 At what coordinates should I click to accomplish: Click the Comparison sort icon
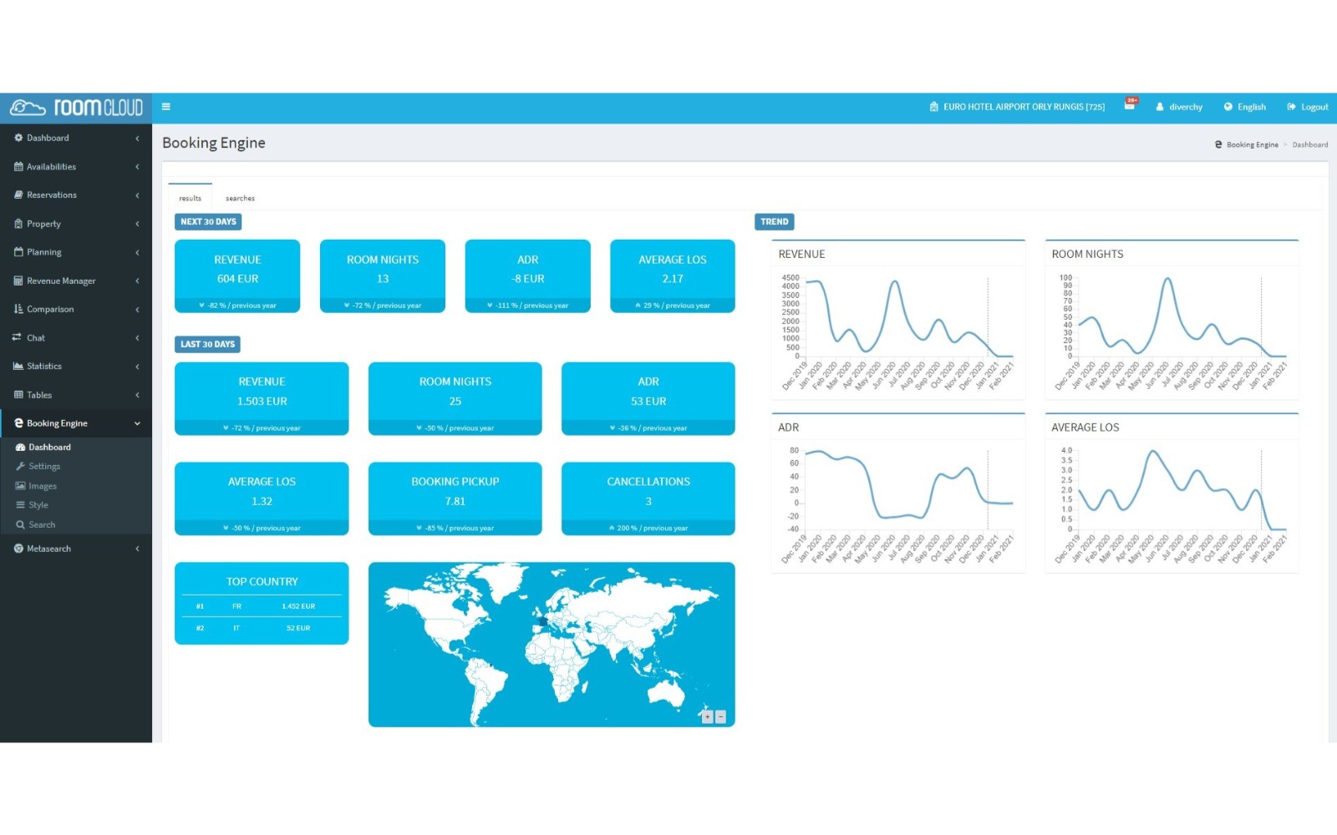pyautogui.click(x=18, y=310)
